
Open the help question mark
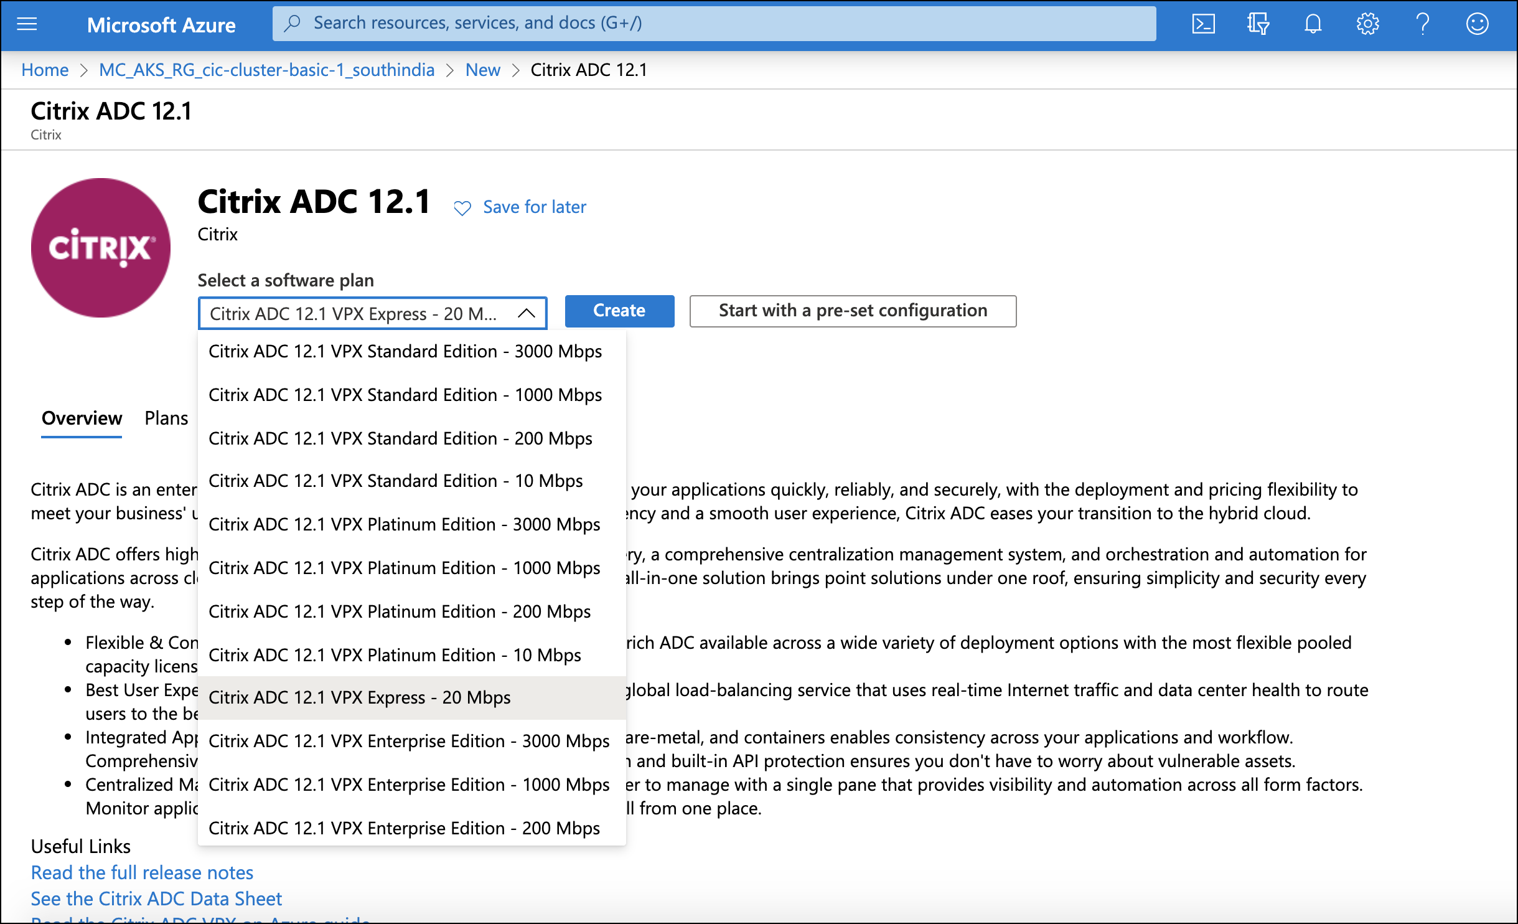click(x=1423, y=24)
